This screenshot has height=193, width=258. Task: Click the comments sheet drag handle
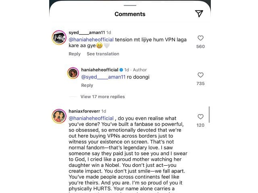(130, 5)
